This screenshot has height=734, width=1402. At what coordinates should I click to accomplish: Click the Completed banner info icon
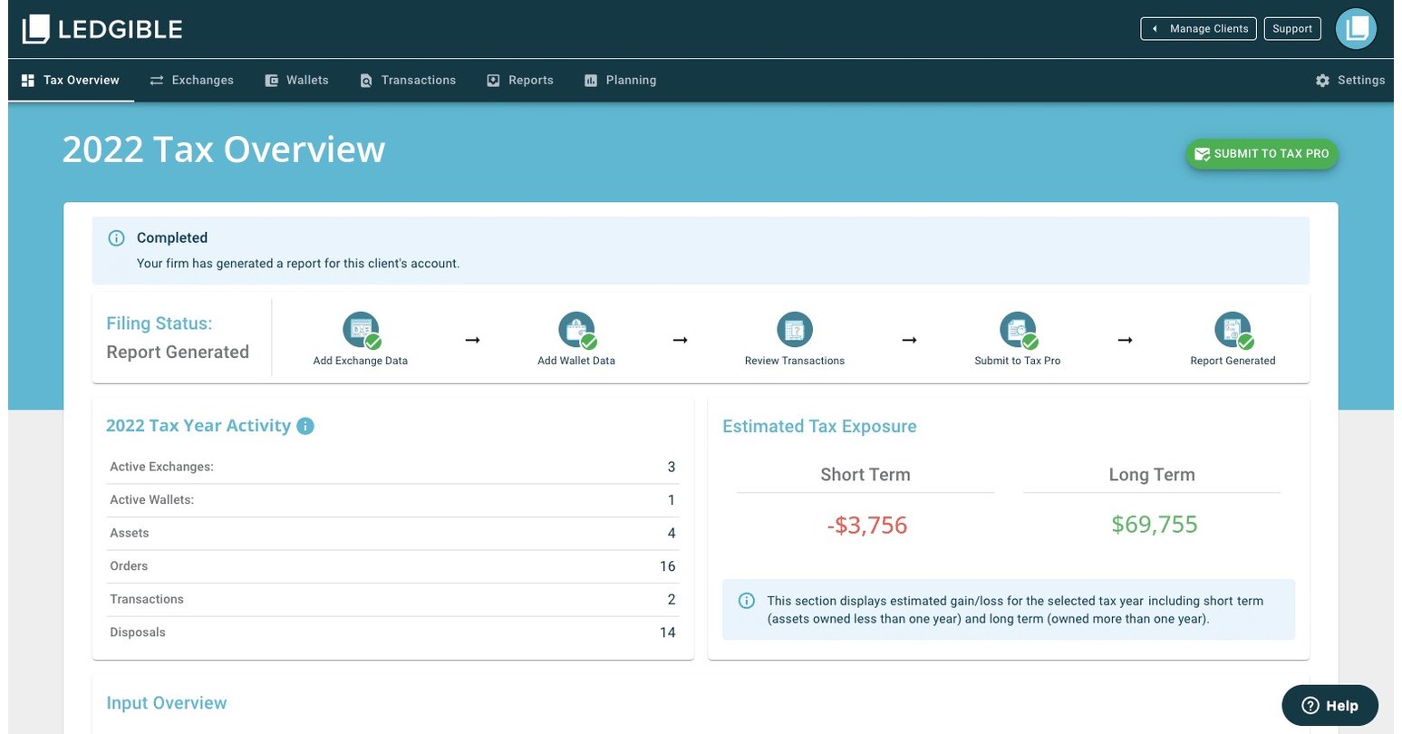[116, 237]
